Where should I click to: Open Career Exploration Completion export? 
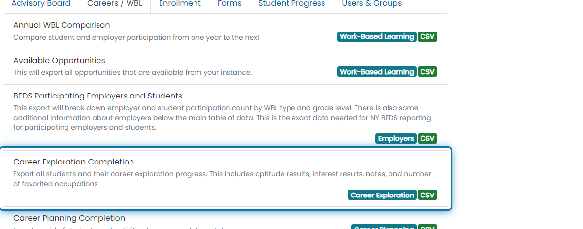(x=74, y=162)
